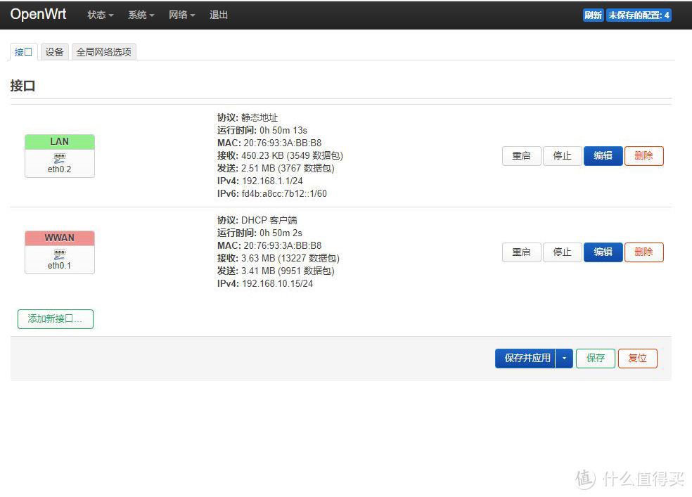This screenshot has width=692, height=497.
Task: Click 添加新接口 to add a new interface
Action: (56, 318)
